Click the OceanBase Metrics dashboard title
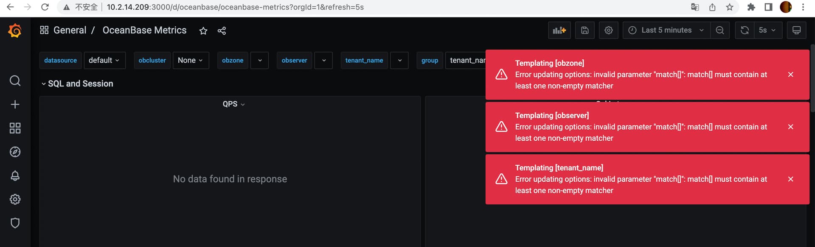The width and height of the screenshot is (815, 247). (144, 30)
